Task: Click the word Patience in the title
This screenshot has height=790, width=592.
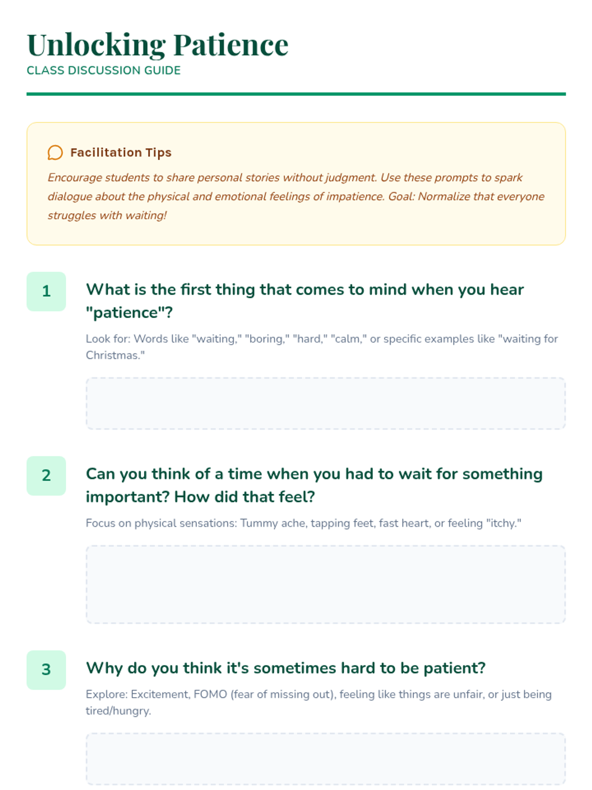Action: tap(231, 45)
